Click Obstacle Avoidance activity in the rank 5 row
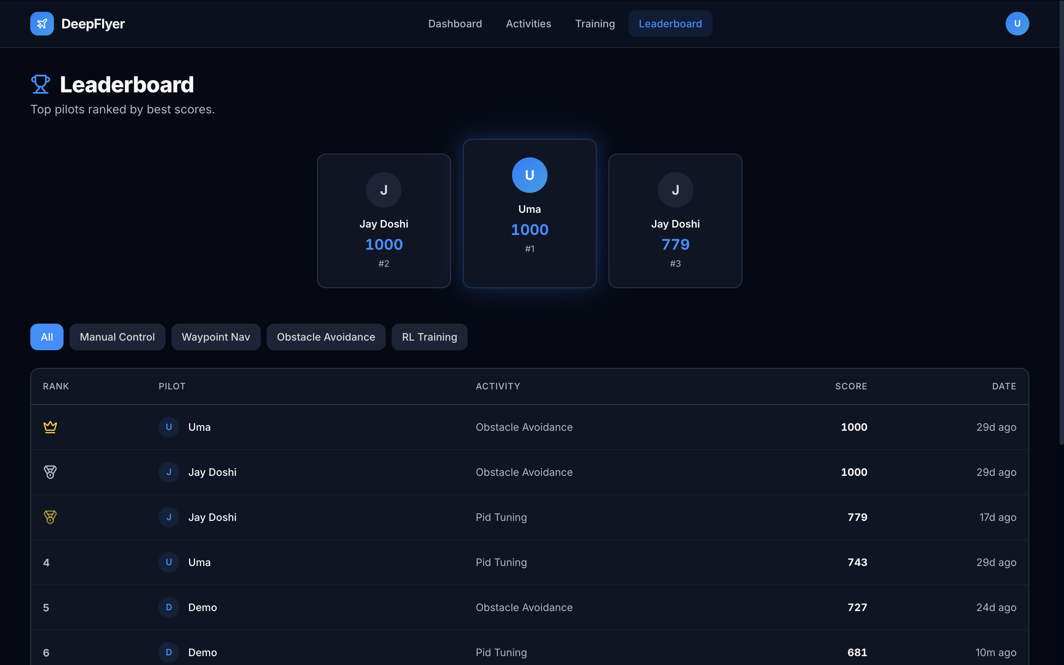1064x665 pixels. pos(524,607)
